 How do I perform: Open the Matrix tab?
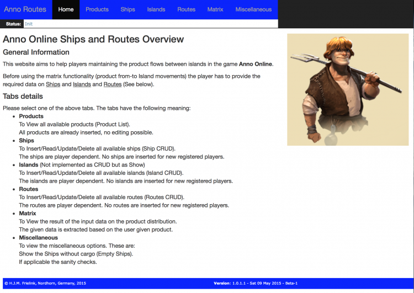point(215,9)
